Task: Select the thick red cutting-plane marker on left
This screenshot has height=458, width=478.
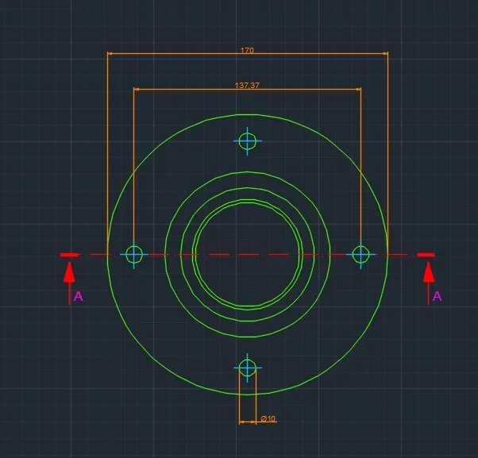Action: (70, 255)
